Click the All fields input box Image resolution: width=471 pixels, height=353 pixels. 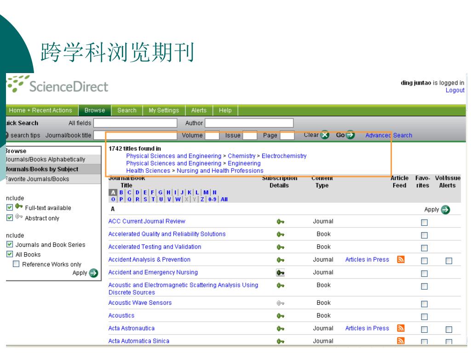[x=135, y=123]
